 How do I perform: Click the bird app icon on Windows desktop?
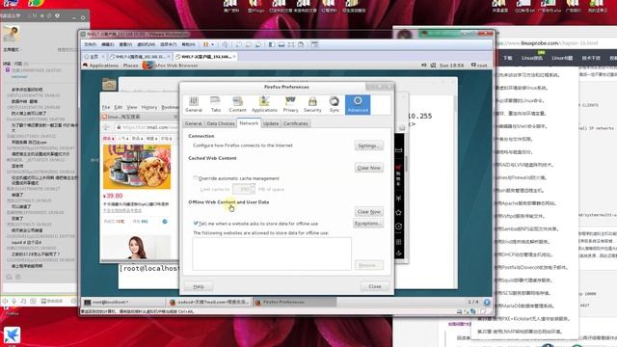[x=12, y=334]
